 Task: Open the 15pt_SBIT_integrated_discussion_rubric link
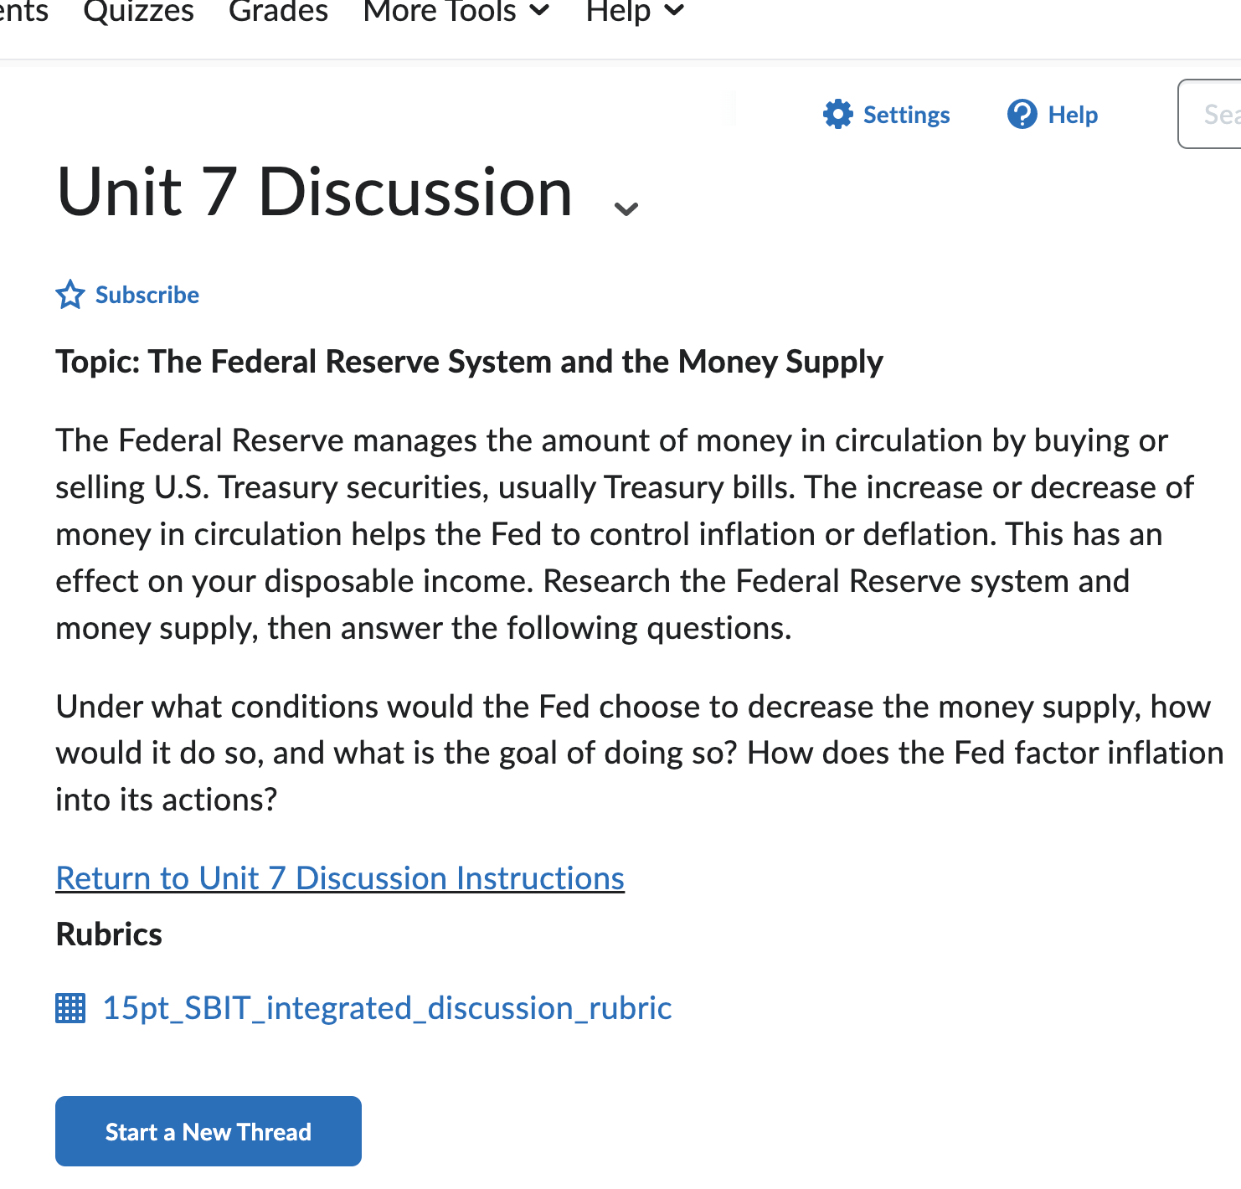pyautogui.click(x=386, y=1008)
